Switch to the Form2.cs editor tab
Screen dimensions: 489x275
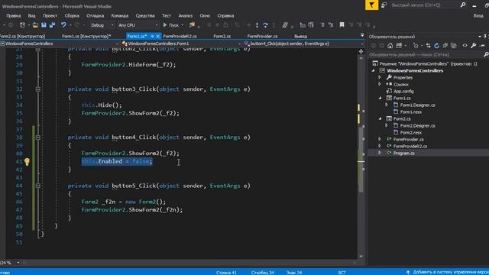coord(222,36)
